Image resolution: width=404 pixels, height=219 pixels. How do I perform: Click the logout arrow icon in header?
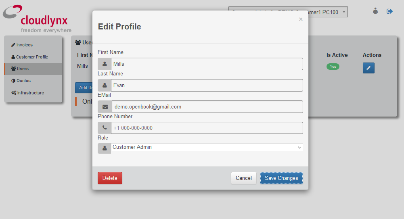pyautogui.click(x=389, y=11)
